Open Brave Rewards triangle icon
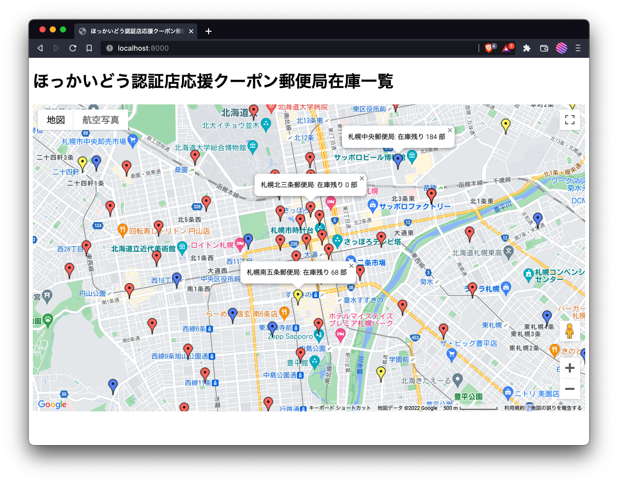This screenshot has width=618, height=483. pos(506,48)
